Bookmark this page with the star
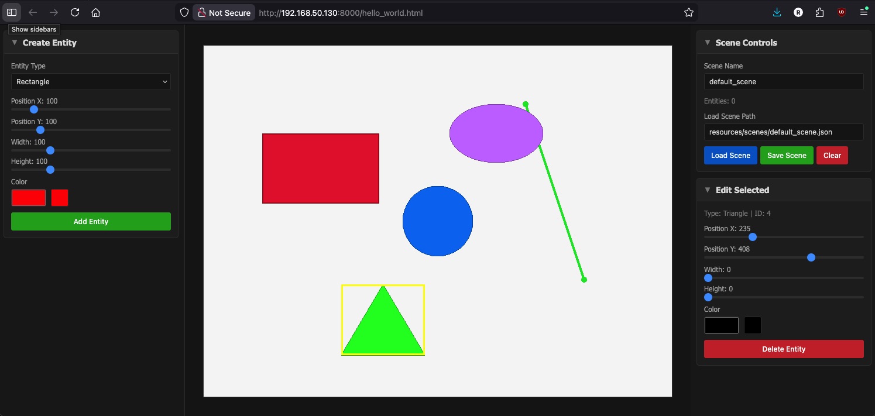The image size is (875, 416). [x=689, y=12]
